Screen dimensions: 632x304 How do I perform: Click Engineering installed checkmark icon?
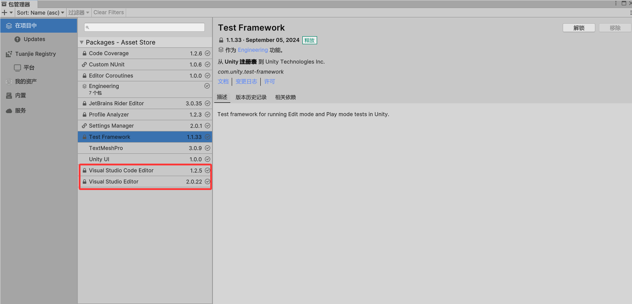point(207,86)
